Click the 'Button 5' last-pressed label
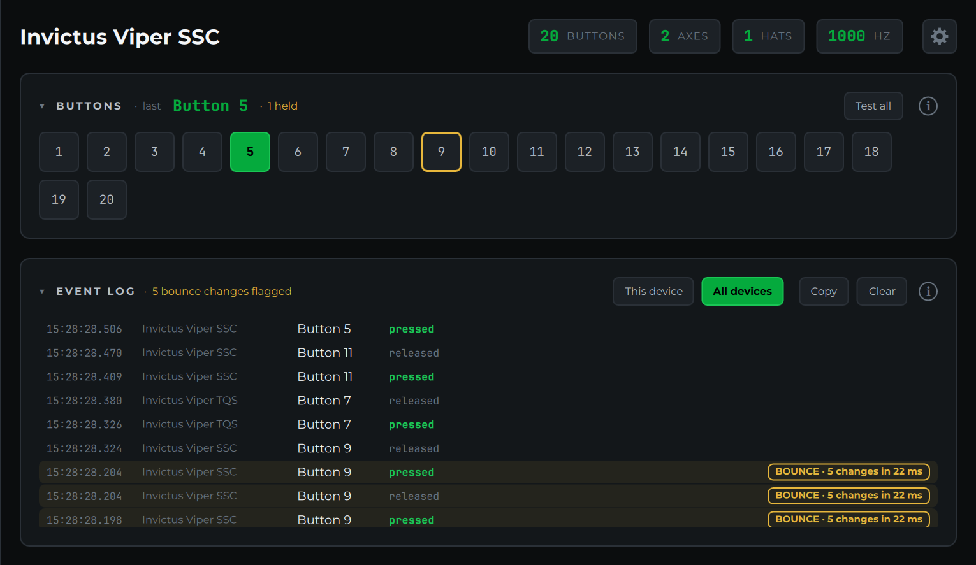976x565 pixels. coord(210,106)
